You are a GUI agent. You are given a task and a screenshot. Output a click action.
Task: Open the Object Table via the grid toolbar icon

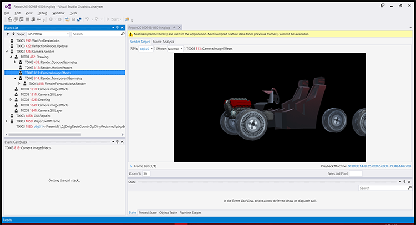27,19
